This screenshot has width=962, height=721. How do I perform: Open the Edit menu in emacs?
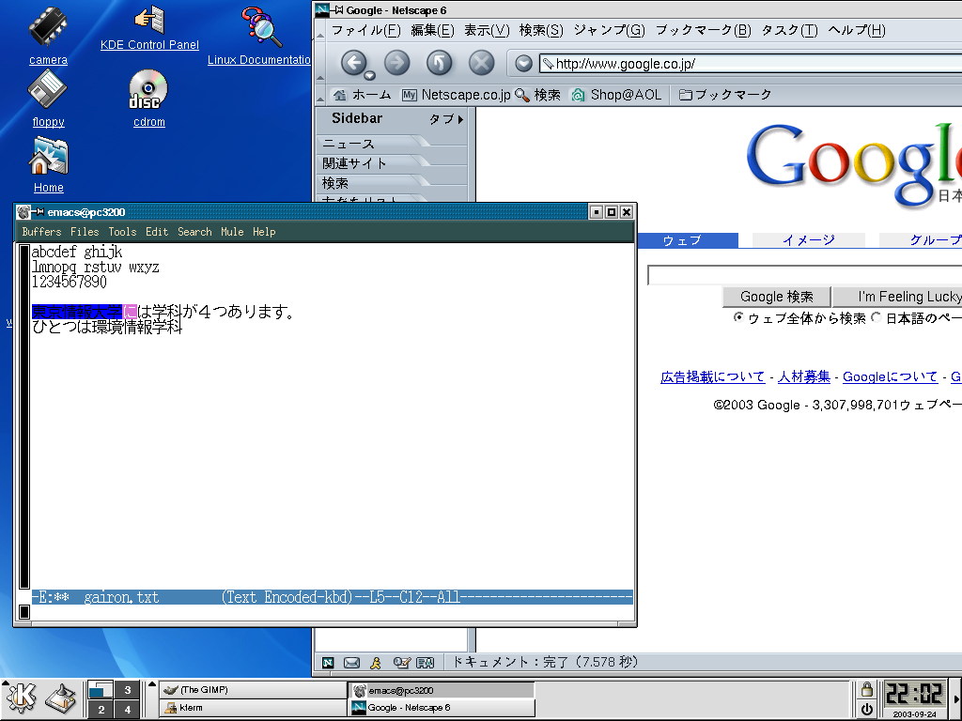point(157,232)
